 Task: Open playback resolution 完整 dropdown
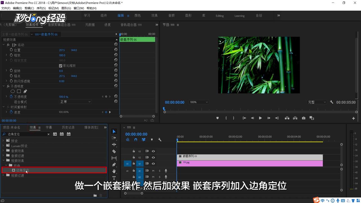pos(317,102)
